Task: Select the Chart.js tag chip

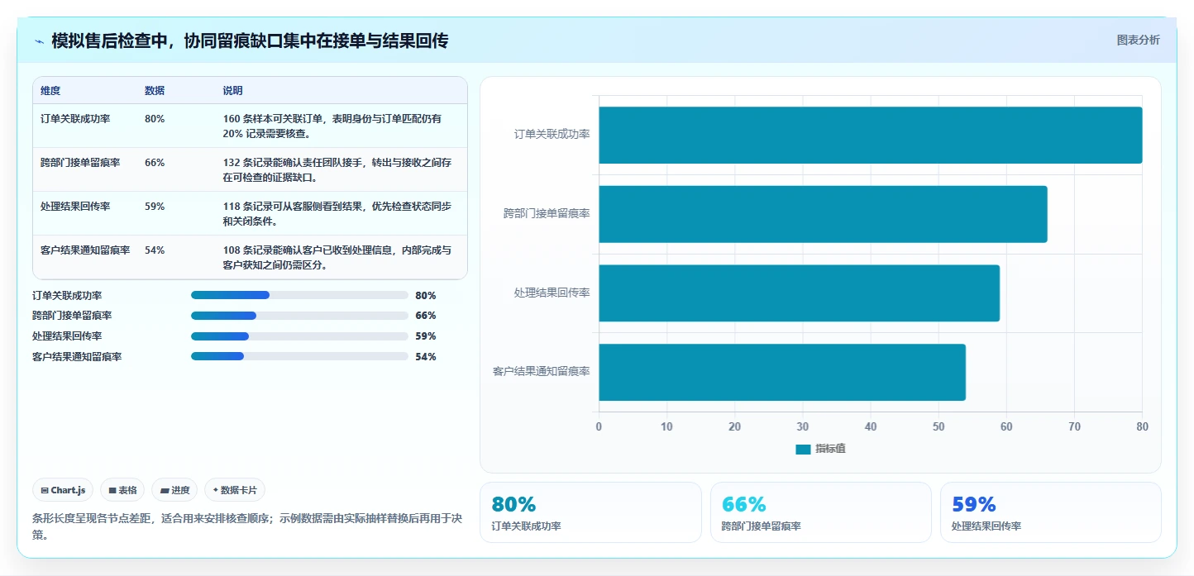Action: tap(63, 490)
